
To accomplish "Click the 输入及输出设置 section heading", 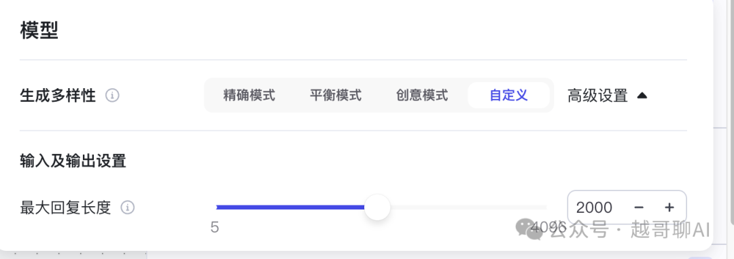I will [x=73, y=161].
